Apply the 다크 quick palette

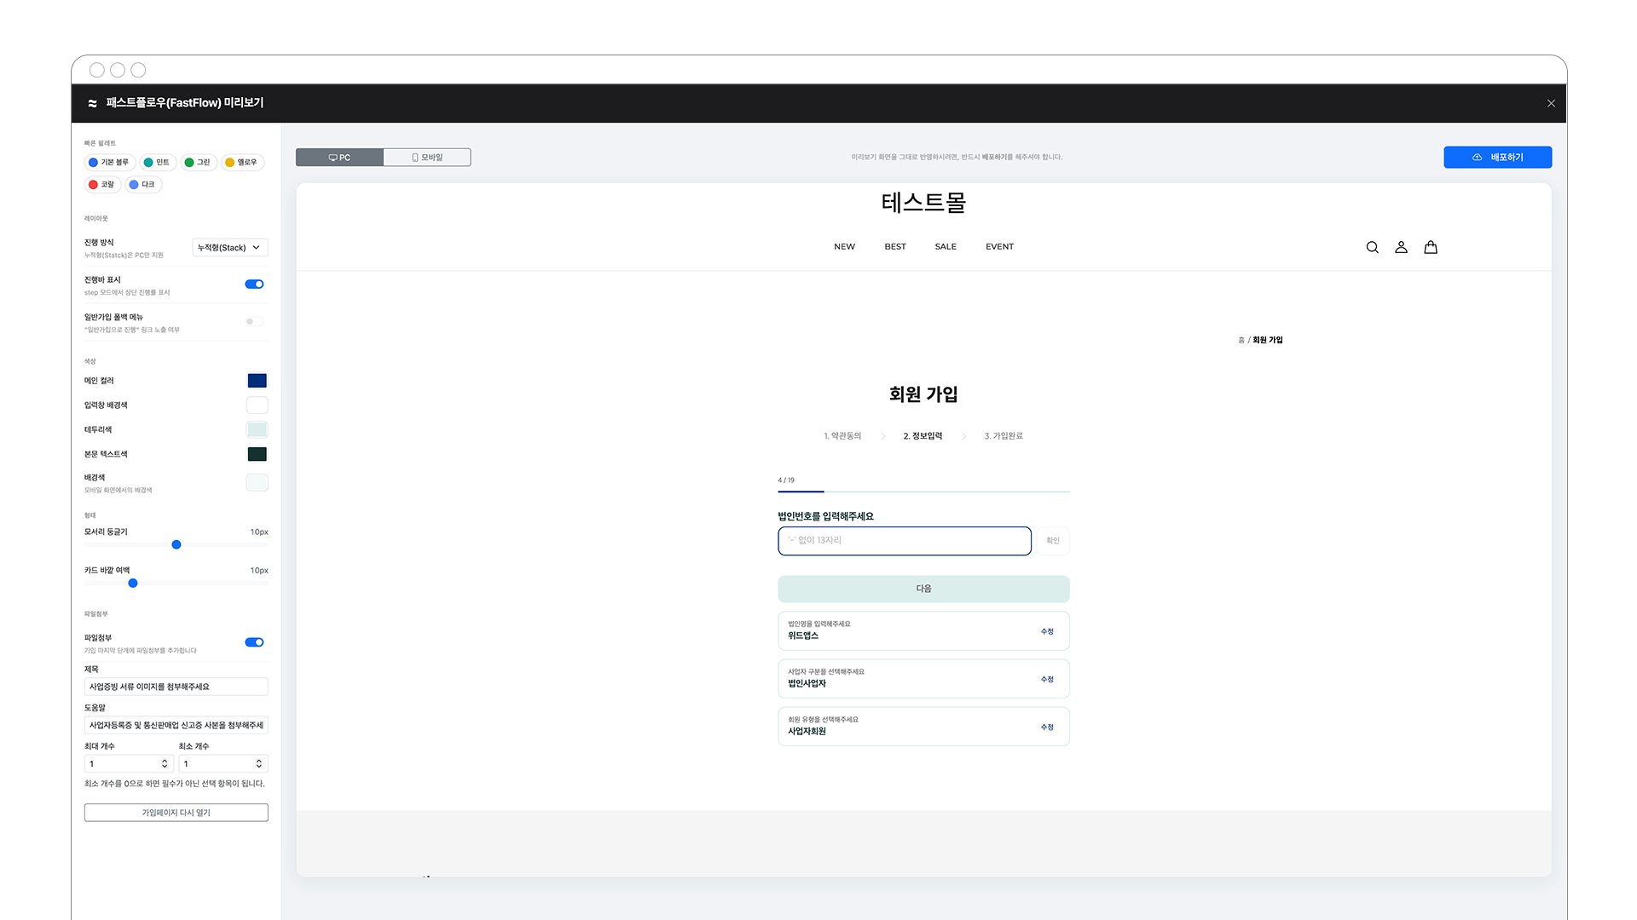click(x=142, y=184)
